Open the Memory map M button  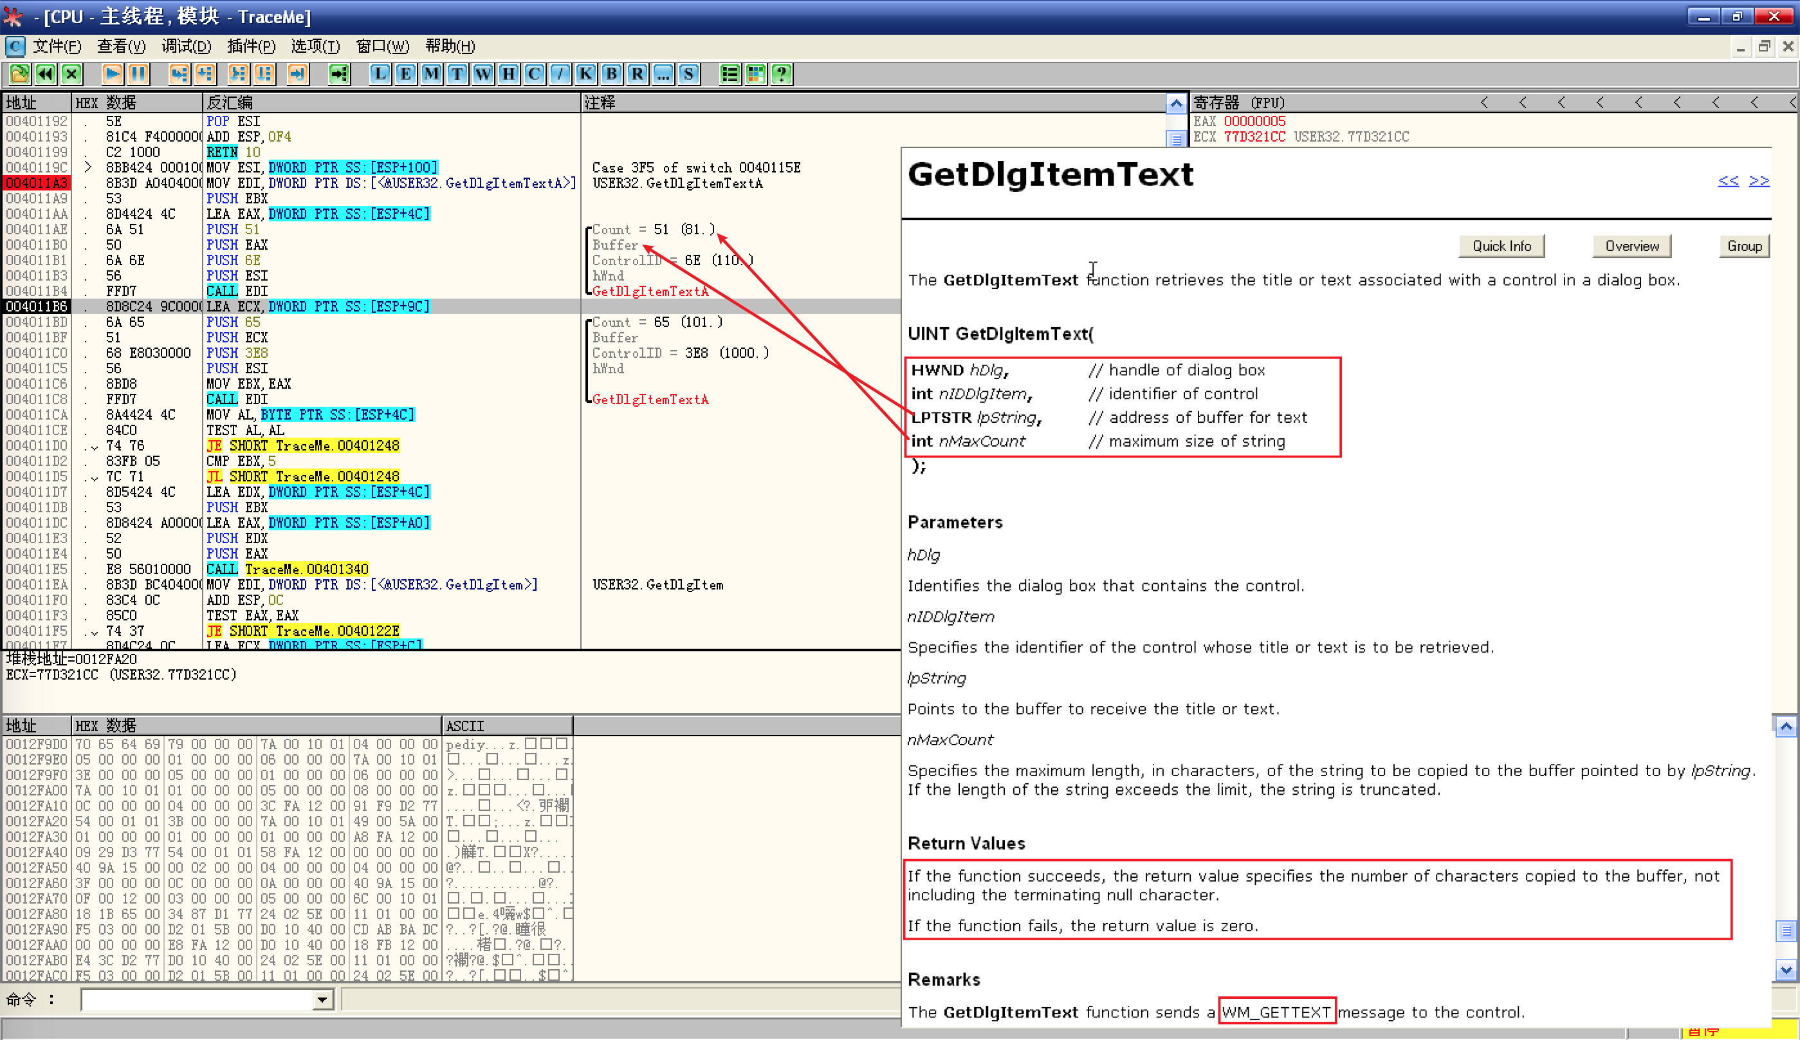coord(431,73)
